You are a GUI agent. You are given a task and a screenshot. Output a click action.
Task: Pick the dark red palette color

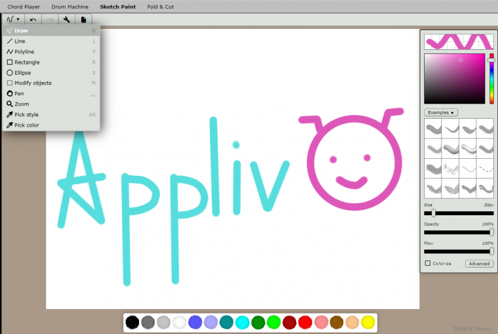click(x=290, y=322)
